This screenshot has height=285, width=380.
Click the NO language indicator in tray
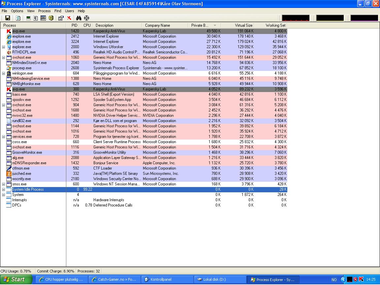click(334, 280)
